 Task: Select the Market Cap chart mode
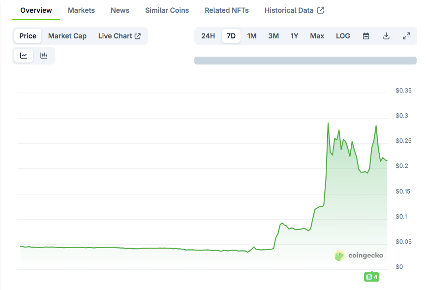coord(67,36)
